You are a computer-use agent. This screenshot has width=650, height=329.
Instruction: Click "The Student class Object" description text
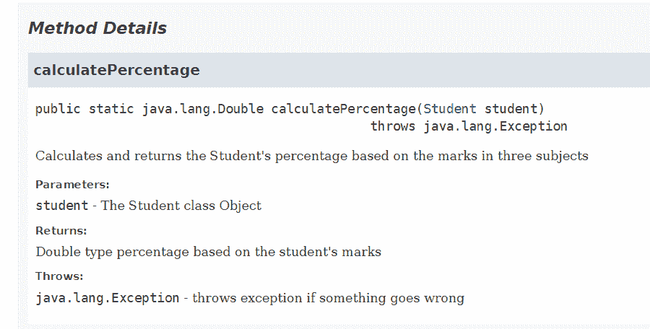pos(181,206)
